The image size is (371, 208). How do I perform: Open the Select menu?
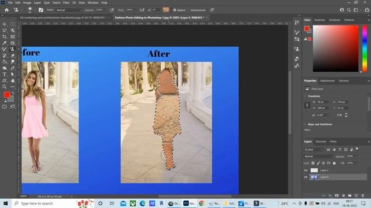pyautogui.click(x=56, y=2)
